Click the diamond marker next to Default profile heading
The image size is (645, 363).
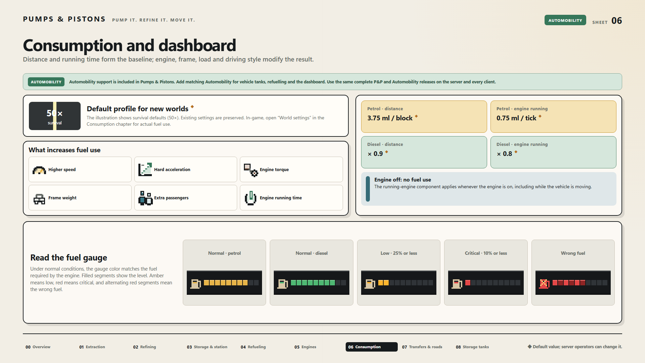192,107
